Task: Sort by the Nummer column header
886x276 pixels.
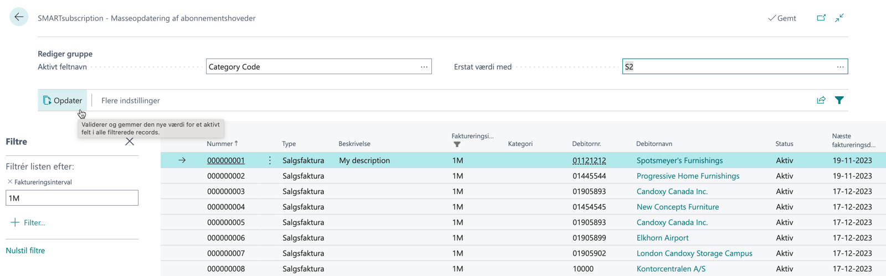Action: pos(220,144)
